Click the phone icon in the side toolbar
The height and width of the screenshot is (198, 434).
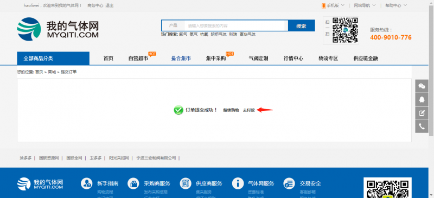pyautogui.click(x=422, y=127)
